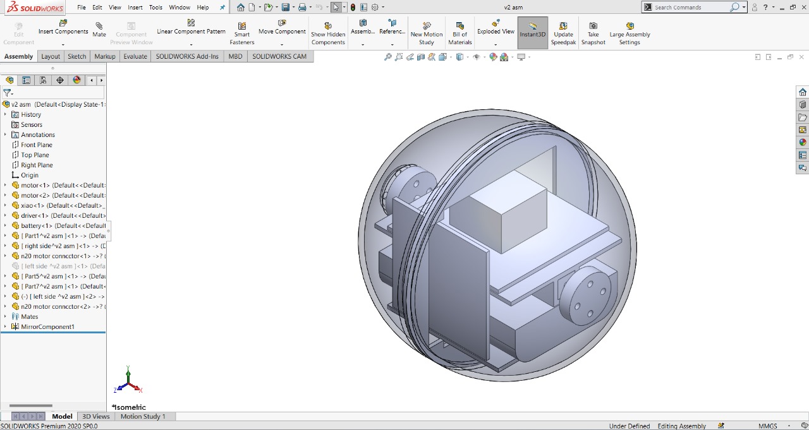The height and width of the screenshot is (430, 809).
Task: Pin the SOLIDWORKS menu bar
Action: click(222, 8)
